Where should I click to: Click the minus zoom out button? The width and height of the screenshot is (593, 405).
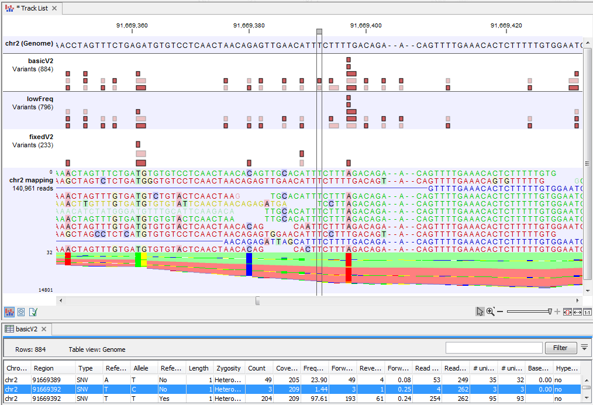click(x=500, y=312)
